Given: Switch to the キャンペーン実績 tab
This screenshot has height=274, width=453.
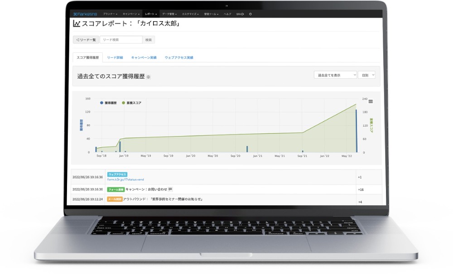Looking at the screenshot, I should [144, 58].
